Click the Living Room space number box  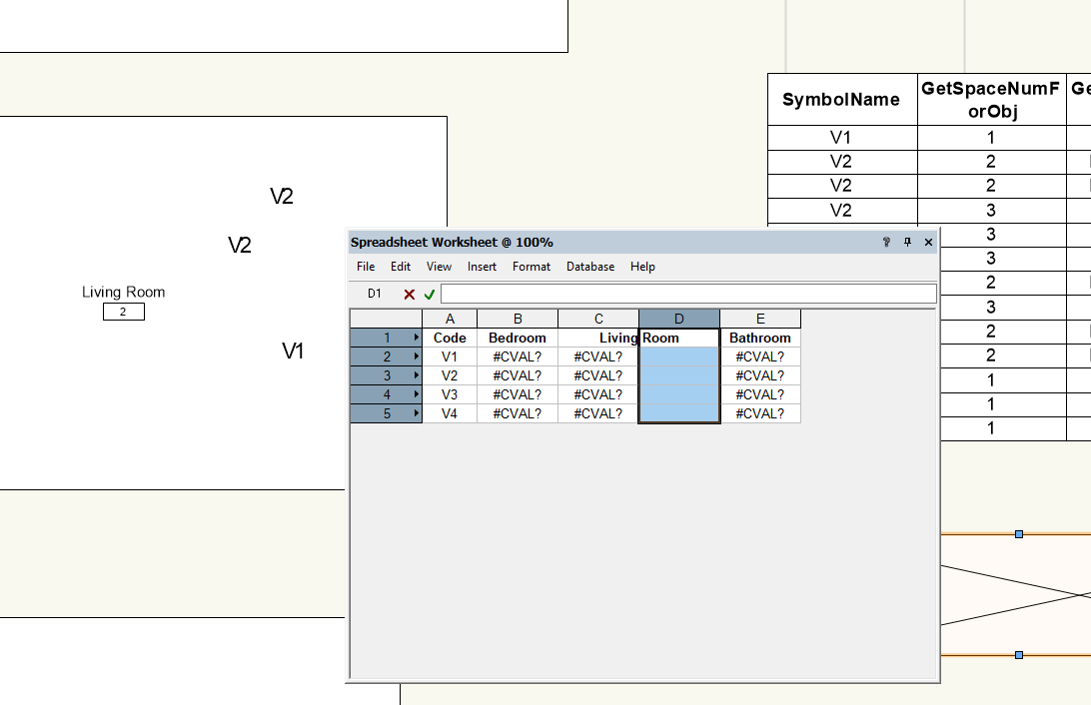[x=123, y=312]
